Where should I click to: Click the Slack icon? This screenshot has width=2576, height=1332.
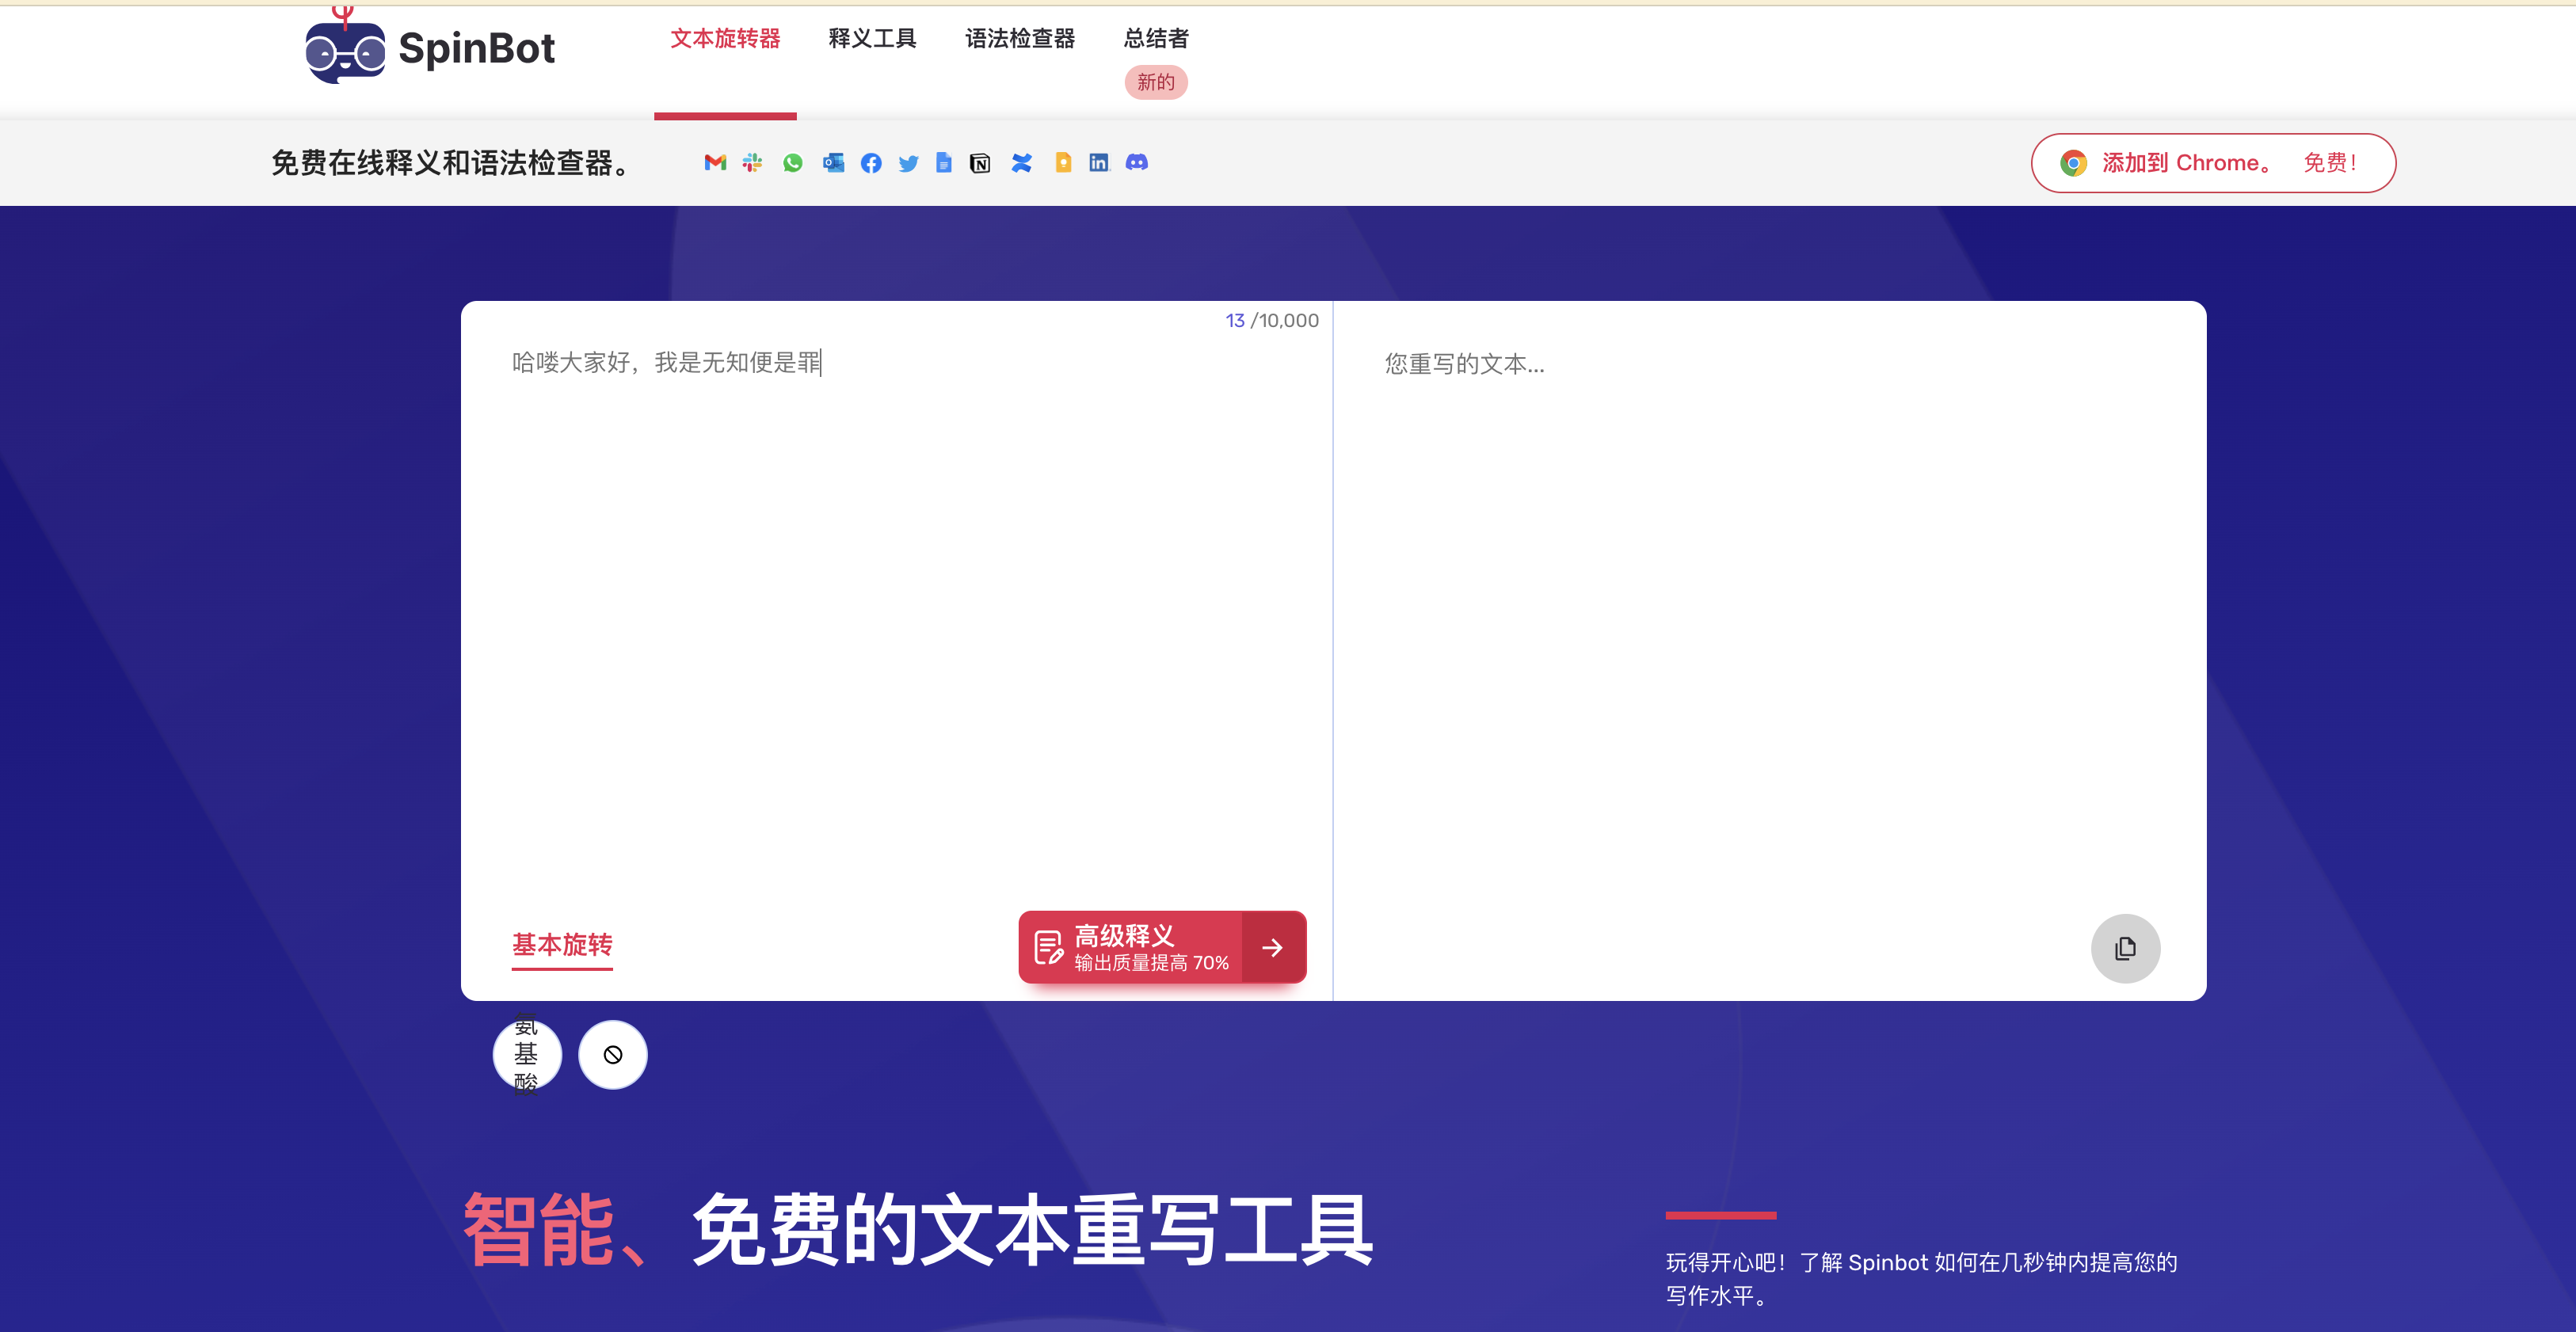coord(753,162)
